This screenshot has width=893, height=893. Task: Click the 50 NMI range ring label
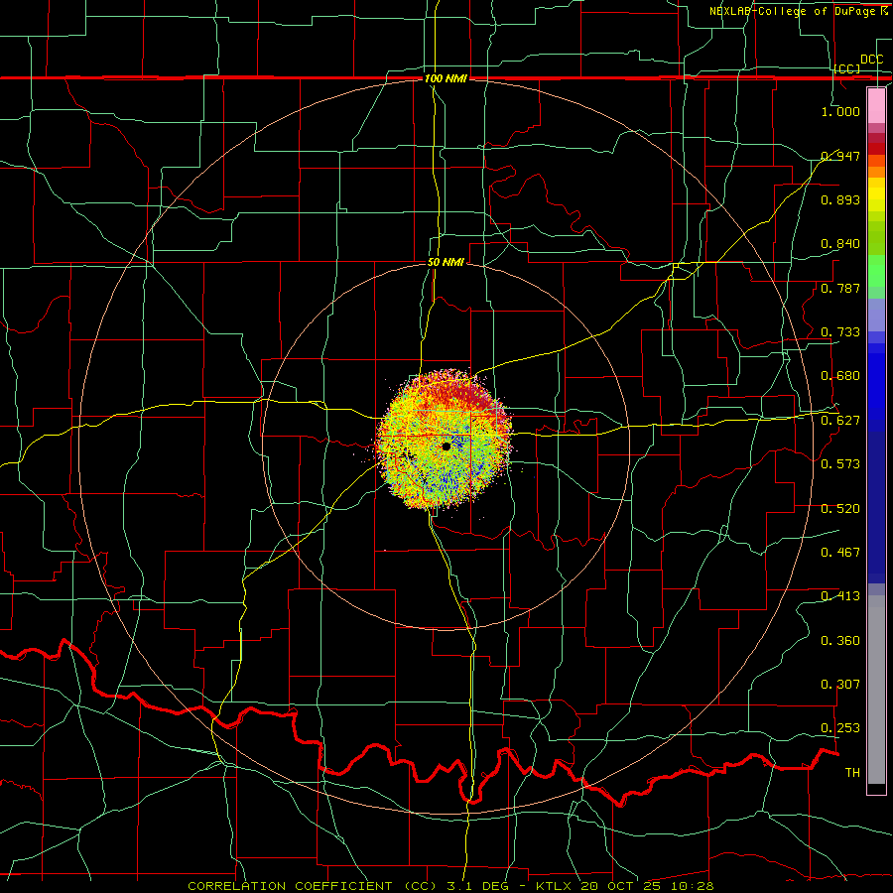click(x=446, y=262)
